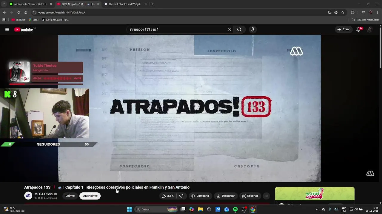Expand the tab search dropdown
The width and height of the screenshot is (382, 214).
tap(4, 4)
